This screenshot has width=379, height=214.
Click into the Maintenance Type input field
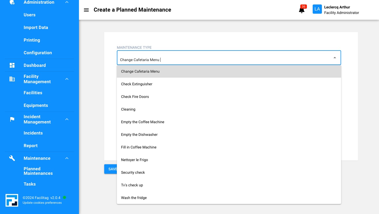point(224,60)
